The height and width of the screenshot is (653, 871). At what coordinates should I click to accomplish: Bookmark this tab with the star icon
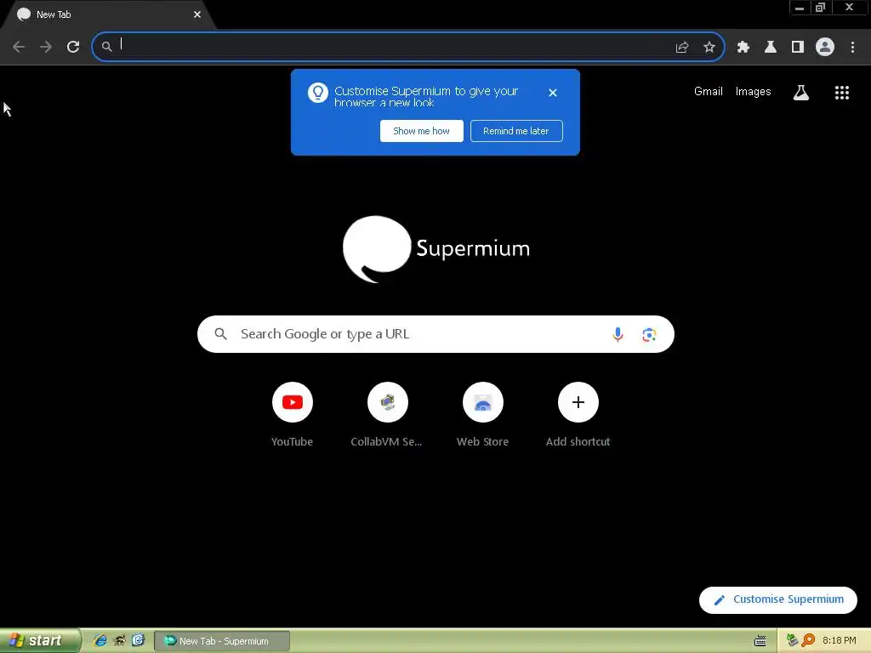tap(709, 48)
